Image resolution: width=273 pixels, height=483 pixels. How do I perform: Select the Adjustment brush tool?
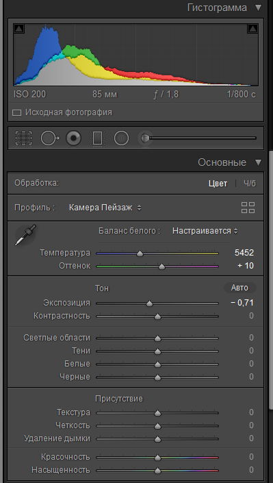pos(197,138)
